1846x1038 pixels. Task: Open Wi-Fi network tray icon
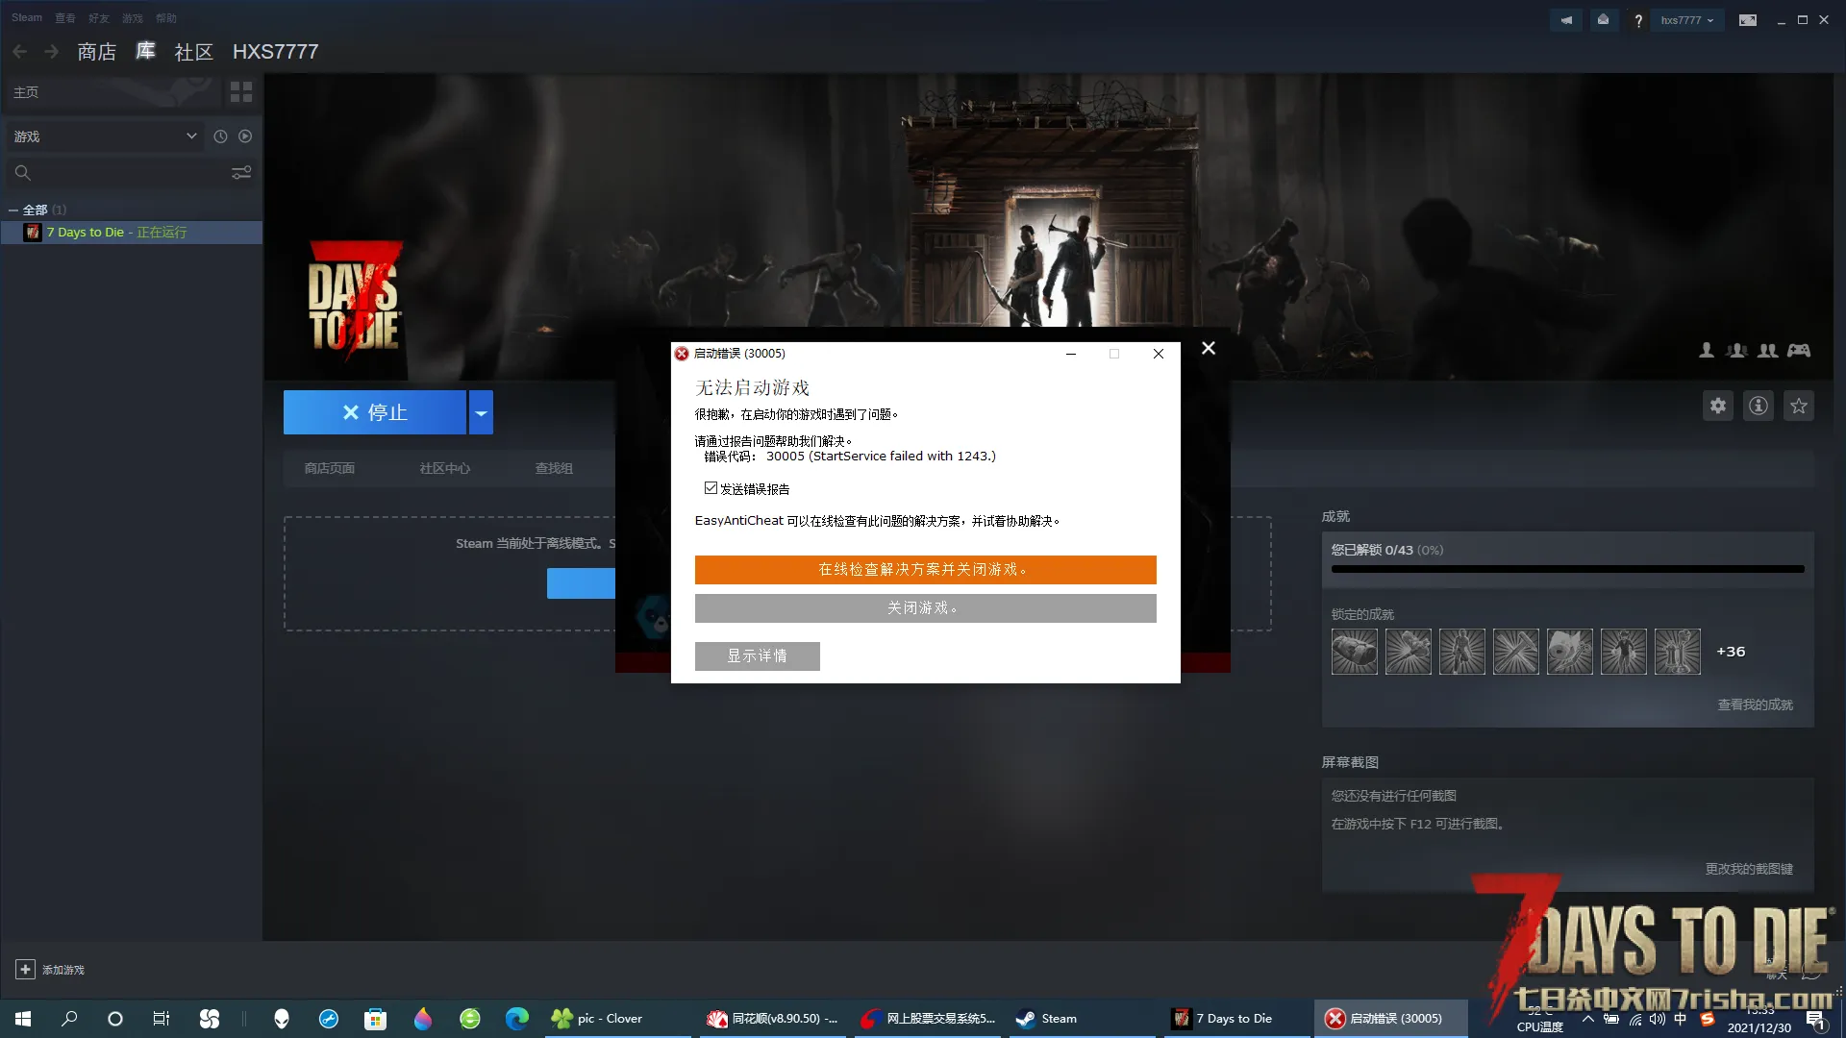coord(1635,1019)
